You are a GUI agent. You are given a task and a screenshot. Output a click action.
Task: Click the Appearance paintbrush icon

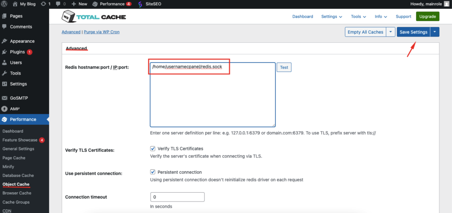point(4,41)
